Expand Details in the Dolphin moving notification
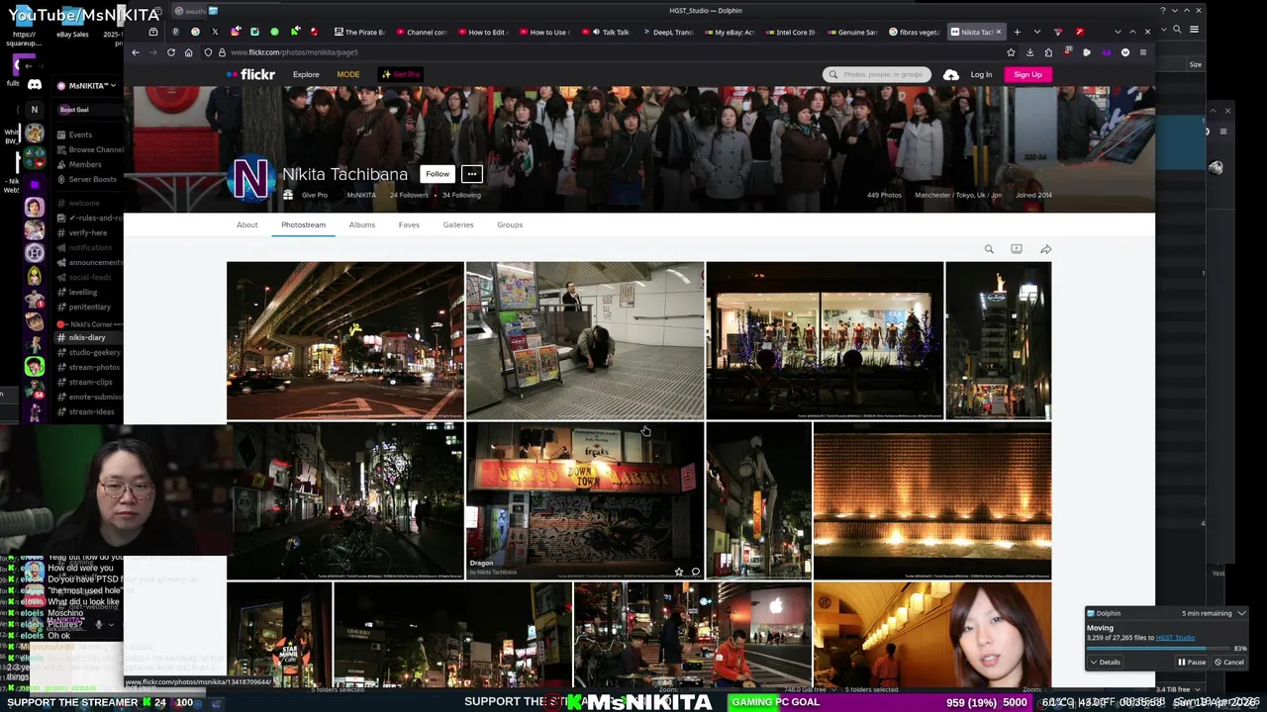Image resolution: width=1267 pixels, height=712 pixels. pyautogui.click(x=1105, y=663)
